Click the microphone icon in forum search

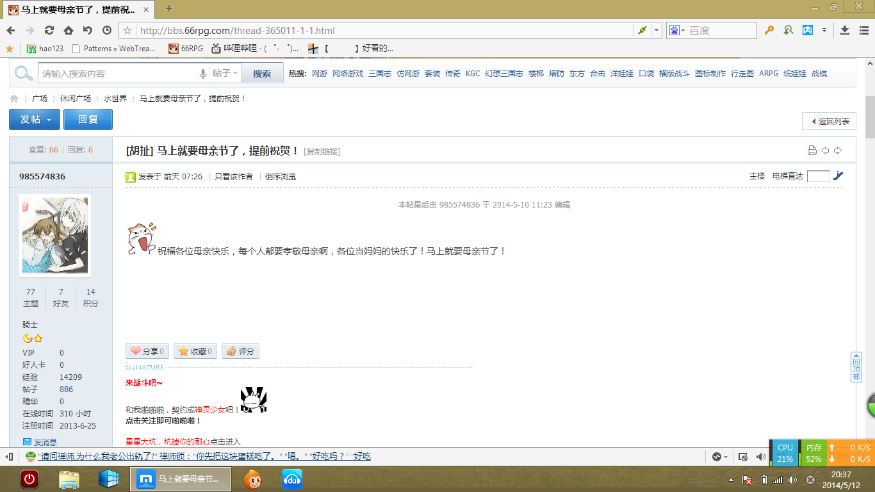click(x=203, y=74)
